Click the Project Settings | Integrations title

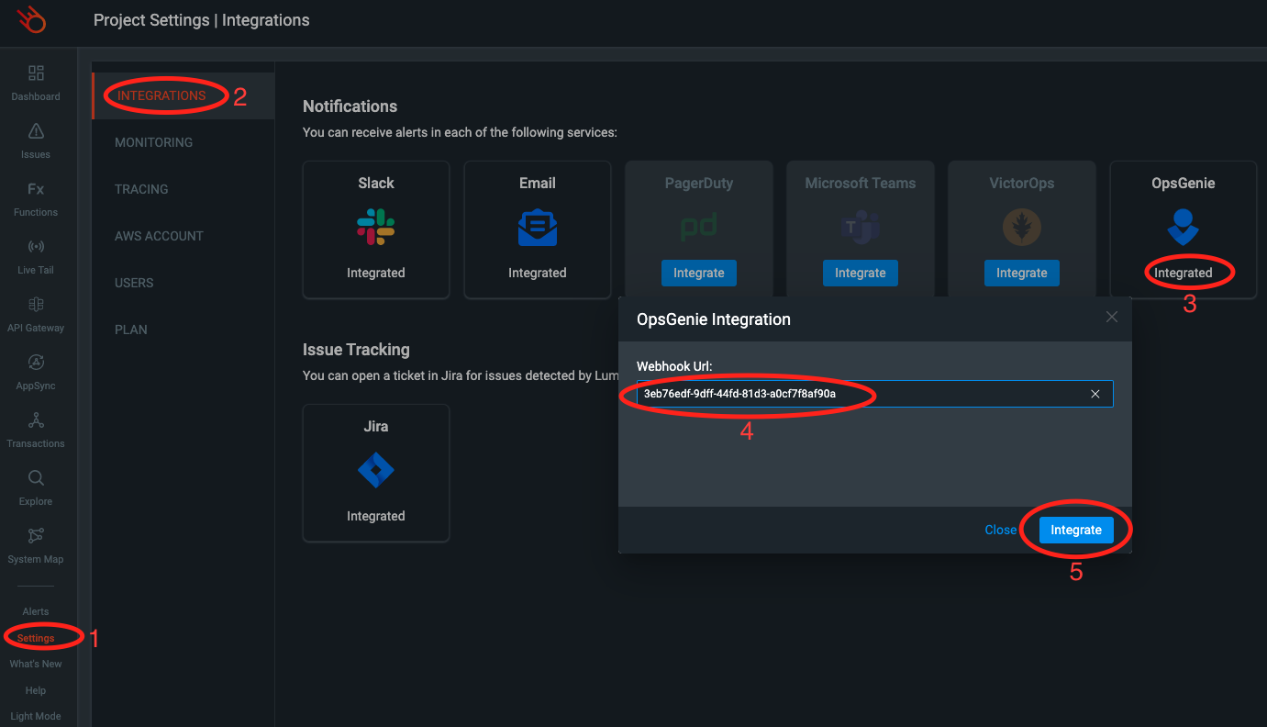coord(202,20)
